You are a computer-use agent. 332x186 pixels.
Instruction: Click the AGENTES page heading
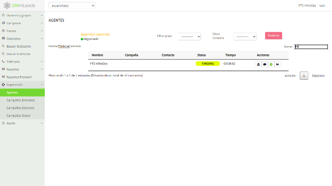(56, 20)
